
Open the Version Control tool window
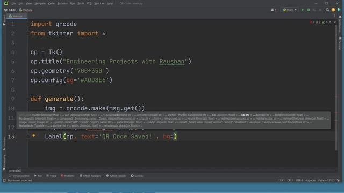coord(19,176)
